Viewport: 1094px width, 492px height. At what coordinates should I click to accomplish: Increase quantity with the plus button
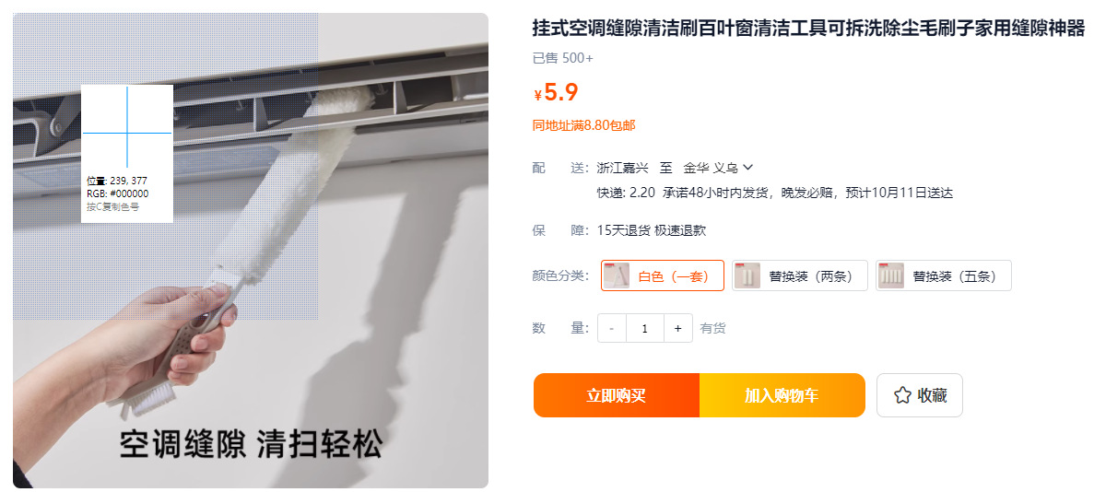677,328
